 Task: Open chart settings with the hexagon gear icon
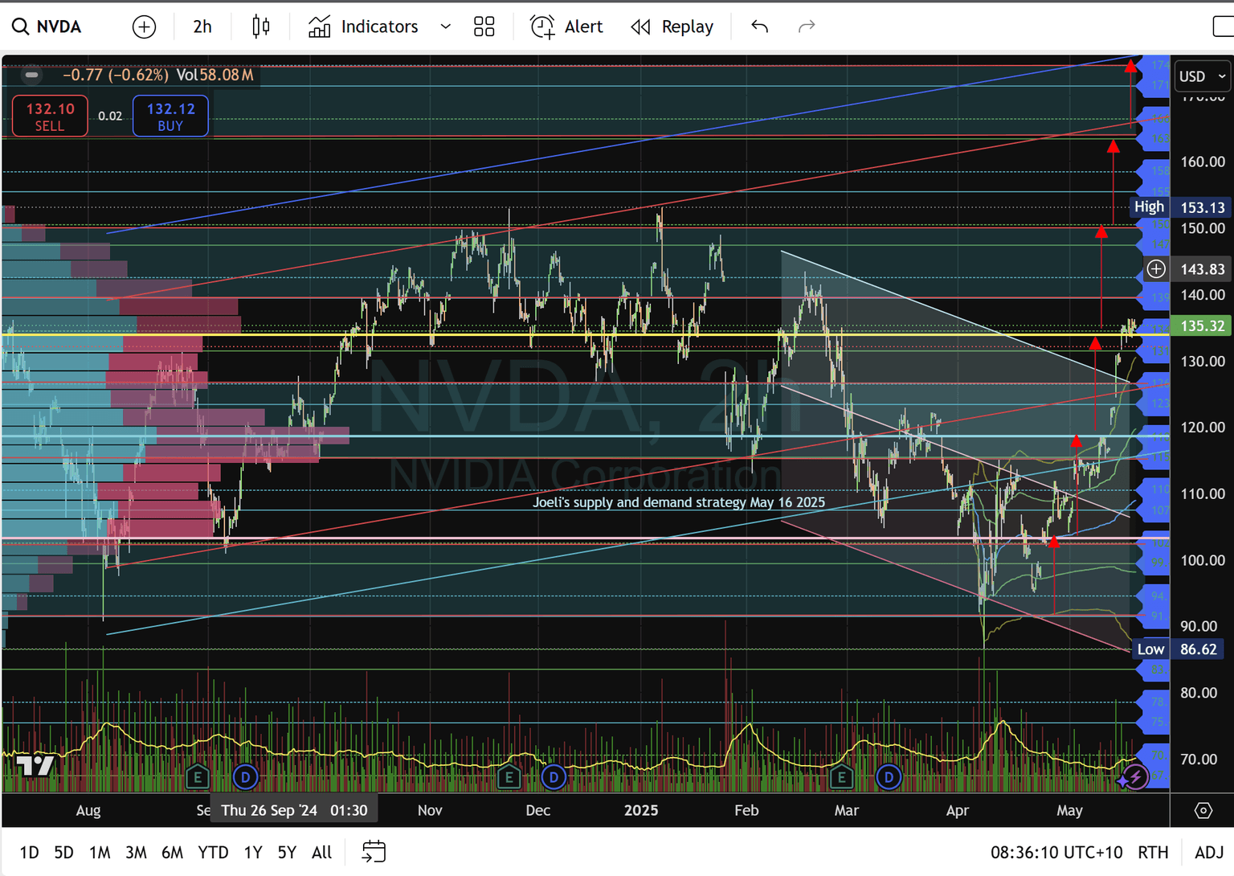1203,811
